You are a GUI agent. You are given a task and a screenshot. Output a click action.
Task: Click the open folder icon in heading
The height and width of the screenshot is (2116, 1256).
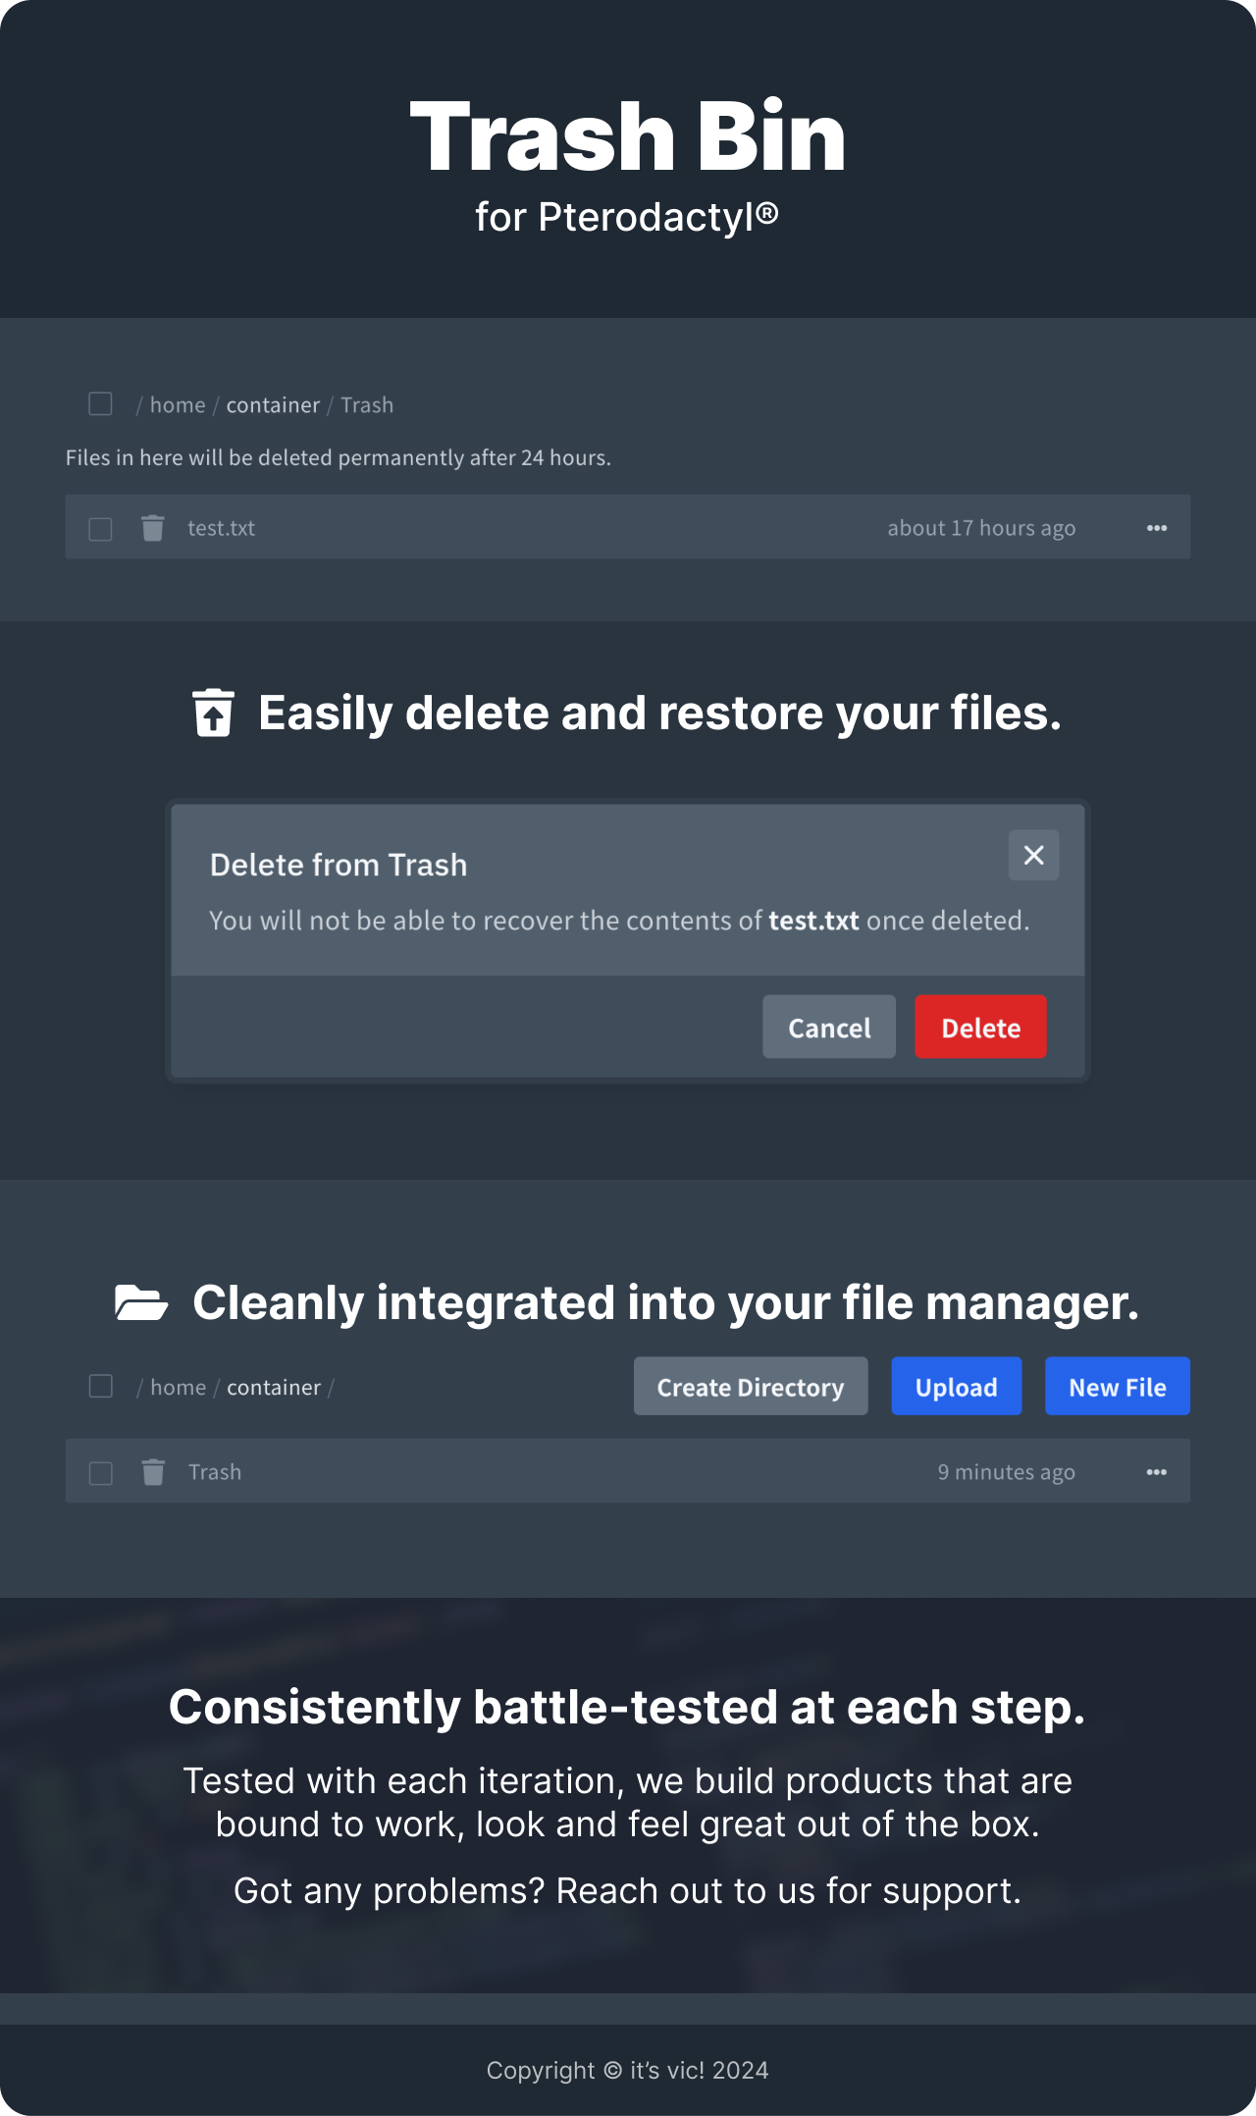point(141,1302)
